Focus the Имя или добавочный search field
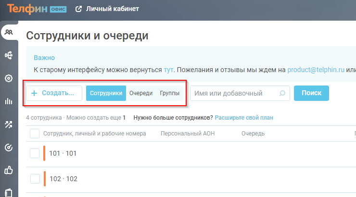The image size is (356, 197). point(235,93)
